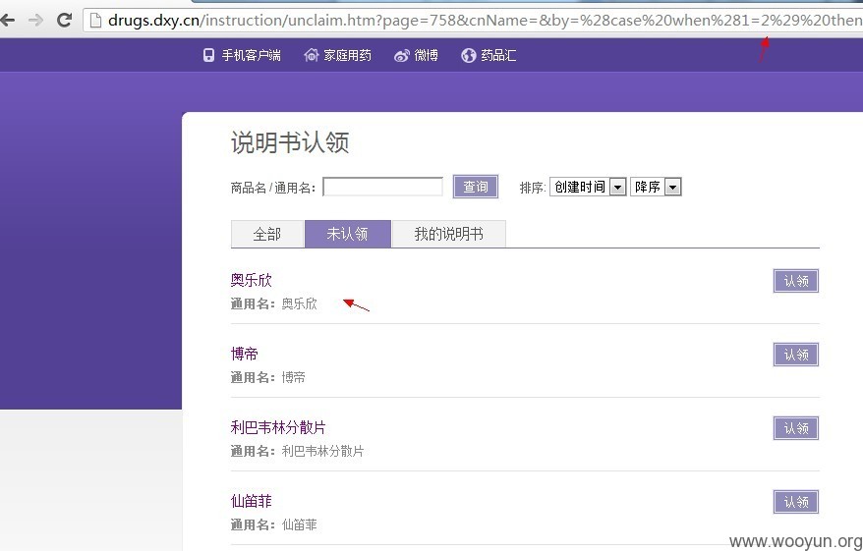Click the 排序: label text
This screenshot has height=551, width=863.
(x=532, y=188)
